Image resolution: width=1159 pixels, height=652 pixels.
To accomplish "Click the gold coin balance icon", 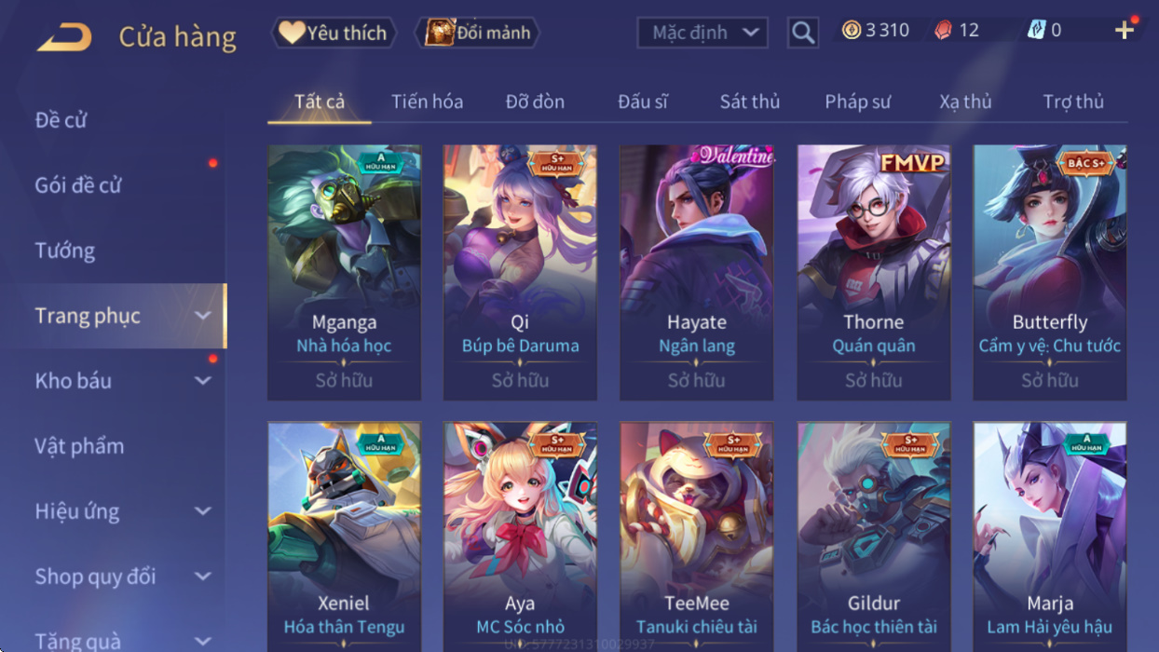I will point(852,30).
